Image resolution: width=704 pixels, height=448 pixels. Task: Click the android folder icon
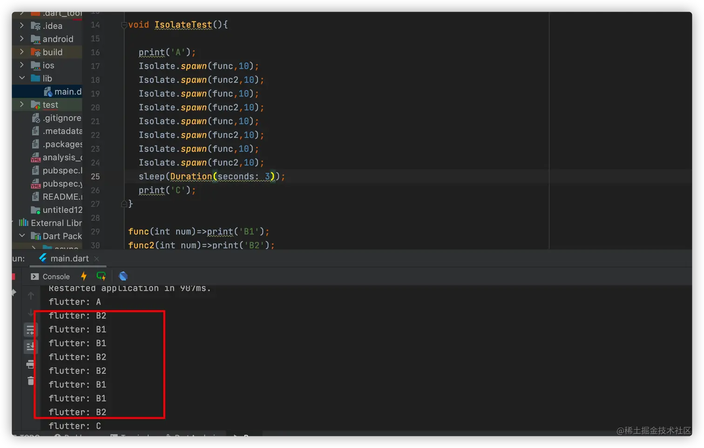[35, 39]
